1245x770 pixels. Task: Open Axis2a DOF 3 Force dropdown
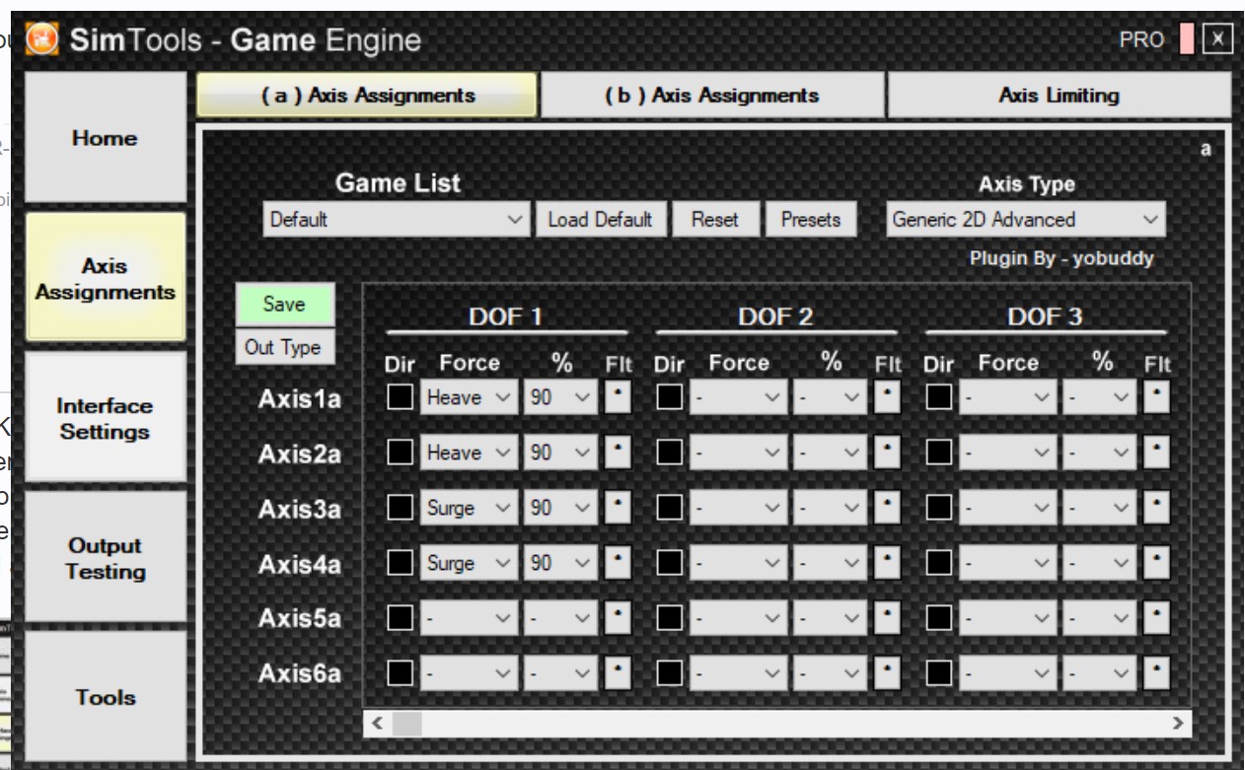point(1009,453)
